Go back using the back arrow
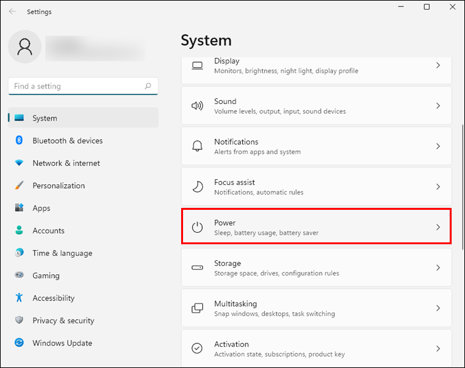Viewport: 465px width, 368px height. (x=12, y=11)
